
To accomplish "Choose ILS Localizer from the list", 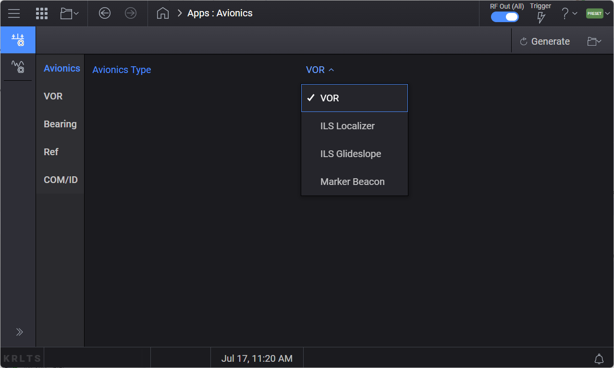I will [x=347, y=126].
